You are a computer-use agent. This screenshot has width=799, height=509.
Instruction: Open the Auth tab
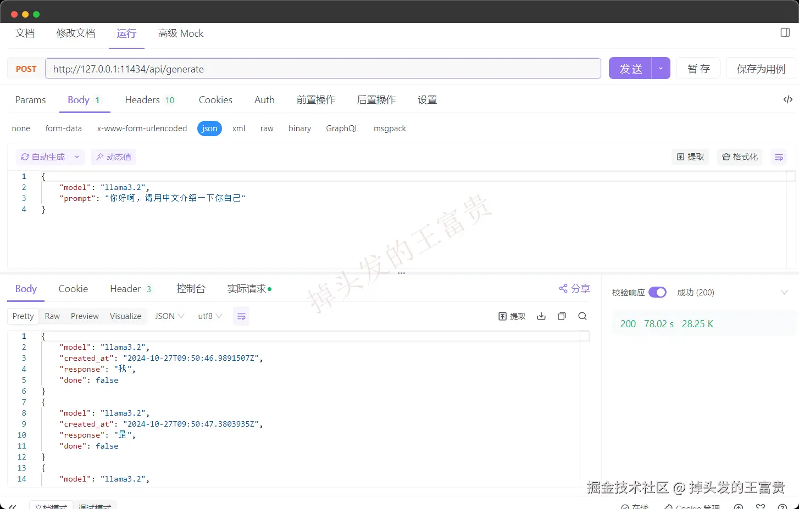pyautogui.click(x=264, y=100)
